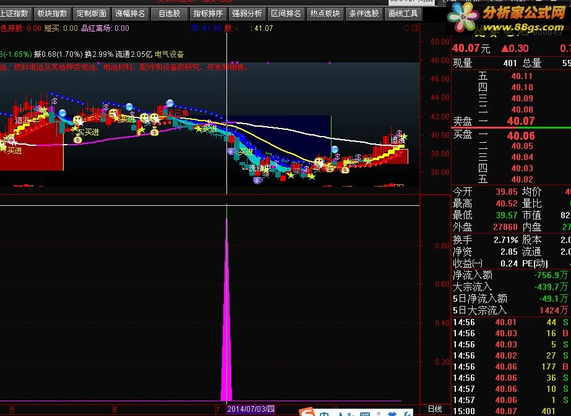Viewport: 571px width, 416px height.
Task: Click the Sogou S logo icon
Action: (x=307, y=412)
